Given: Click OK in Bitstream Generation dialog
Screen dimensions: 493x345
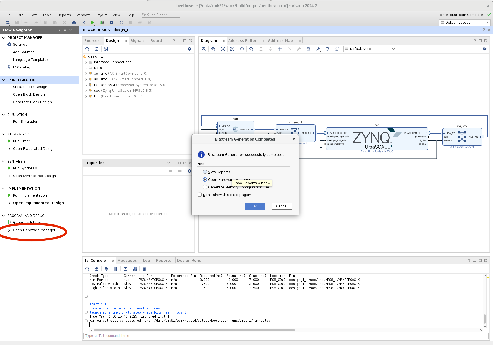Looking at the screenshot, I should 255,206.
